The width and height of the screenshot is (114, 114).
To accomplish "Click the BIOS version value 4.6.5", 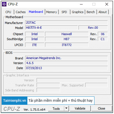I will pos(66,63).
